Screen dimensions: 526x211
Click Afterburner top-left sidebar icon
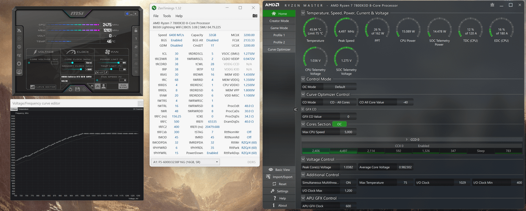[19, 30]
